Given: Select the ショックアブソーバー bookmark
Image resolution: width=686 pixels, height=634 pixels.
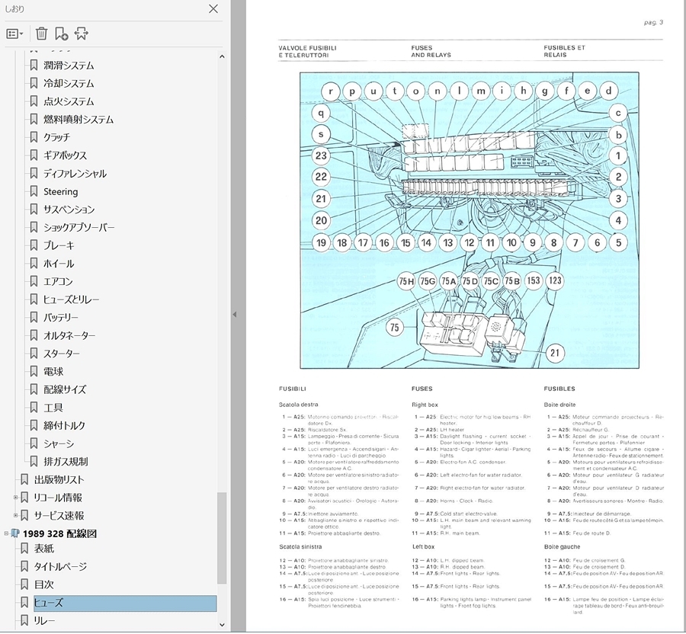Looking at the screenshot, I should pyautogui.click(x=79, y=227).
